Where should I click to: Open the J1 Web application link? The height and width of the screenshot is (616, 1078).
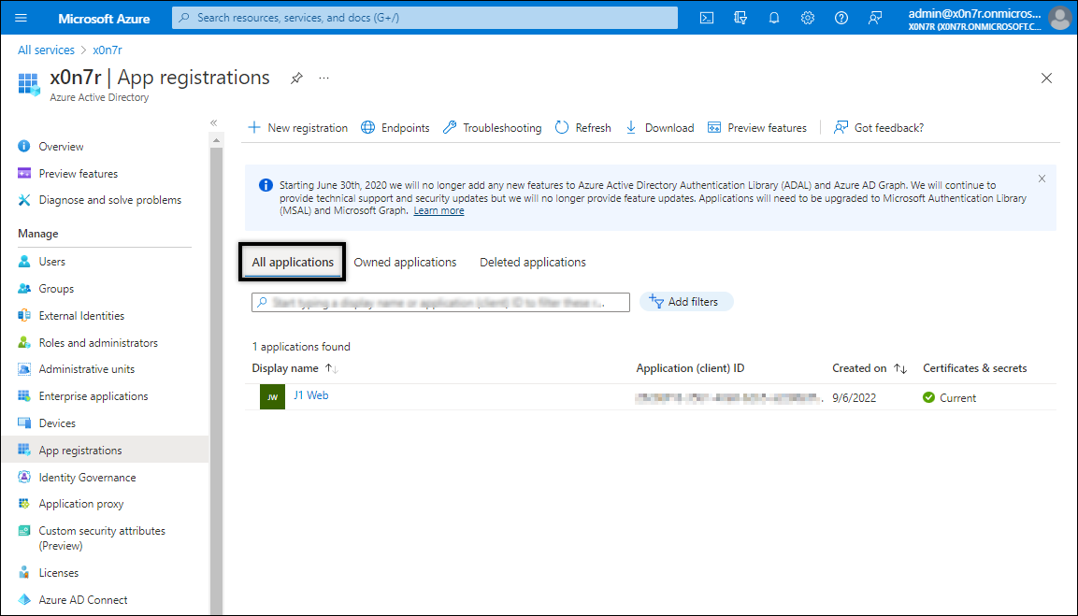click(x=311, y=395)
